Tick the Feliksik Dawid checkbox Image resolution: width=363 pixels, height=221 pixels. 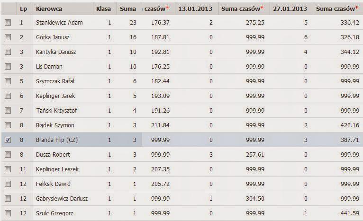[x=8, y=184]
